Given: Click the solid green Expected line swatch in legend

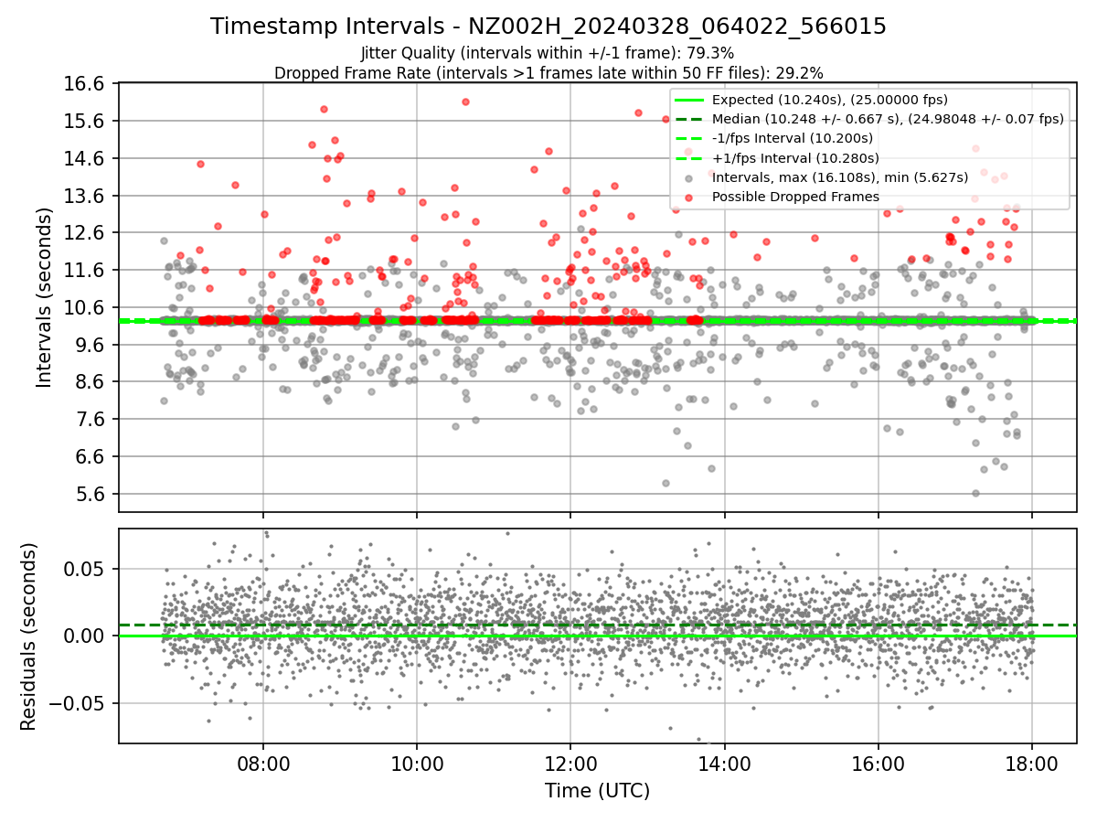Looking at the screenshot, I should [x=689, y=100].
